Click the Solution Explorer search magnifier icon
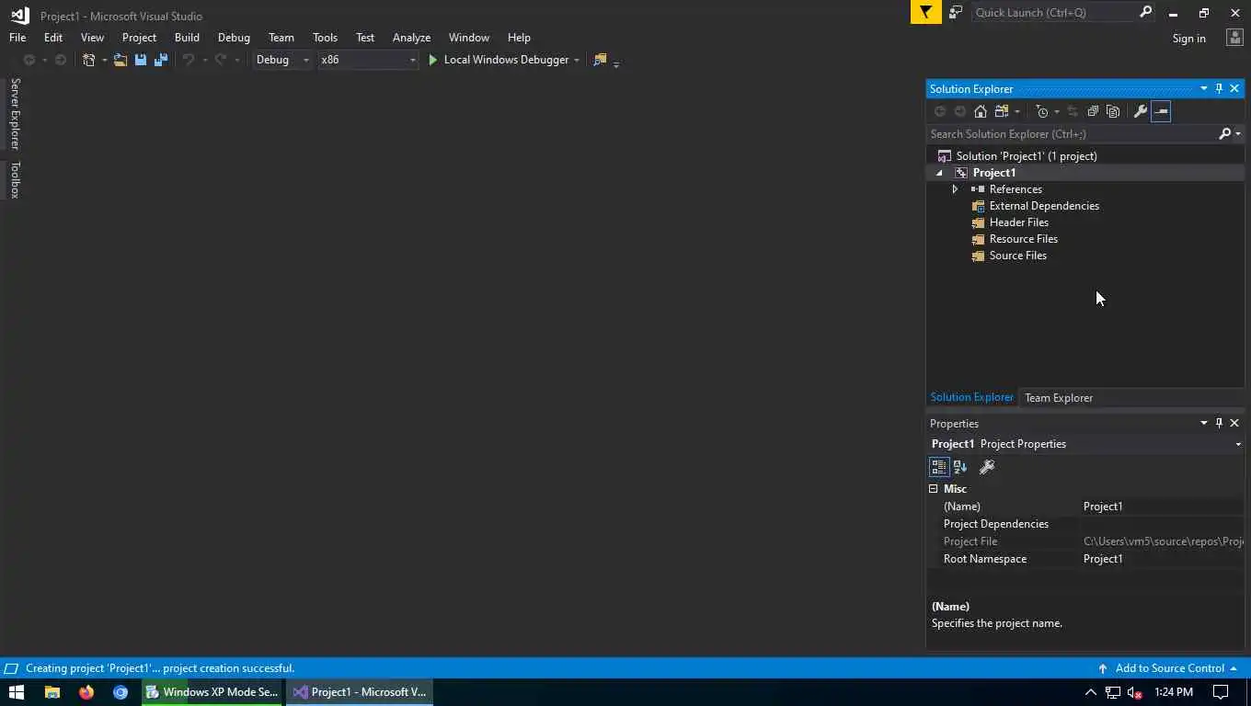This screenshot has height=706, width=1251. 1224,134
